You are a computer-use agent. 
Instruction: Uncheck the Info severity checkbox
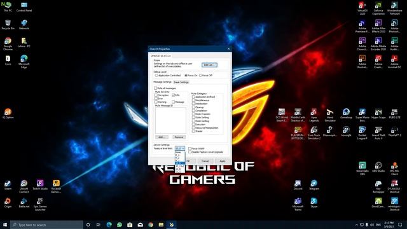coord(174,95)
